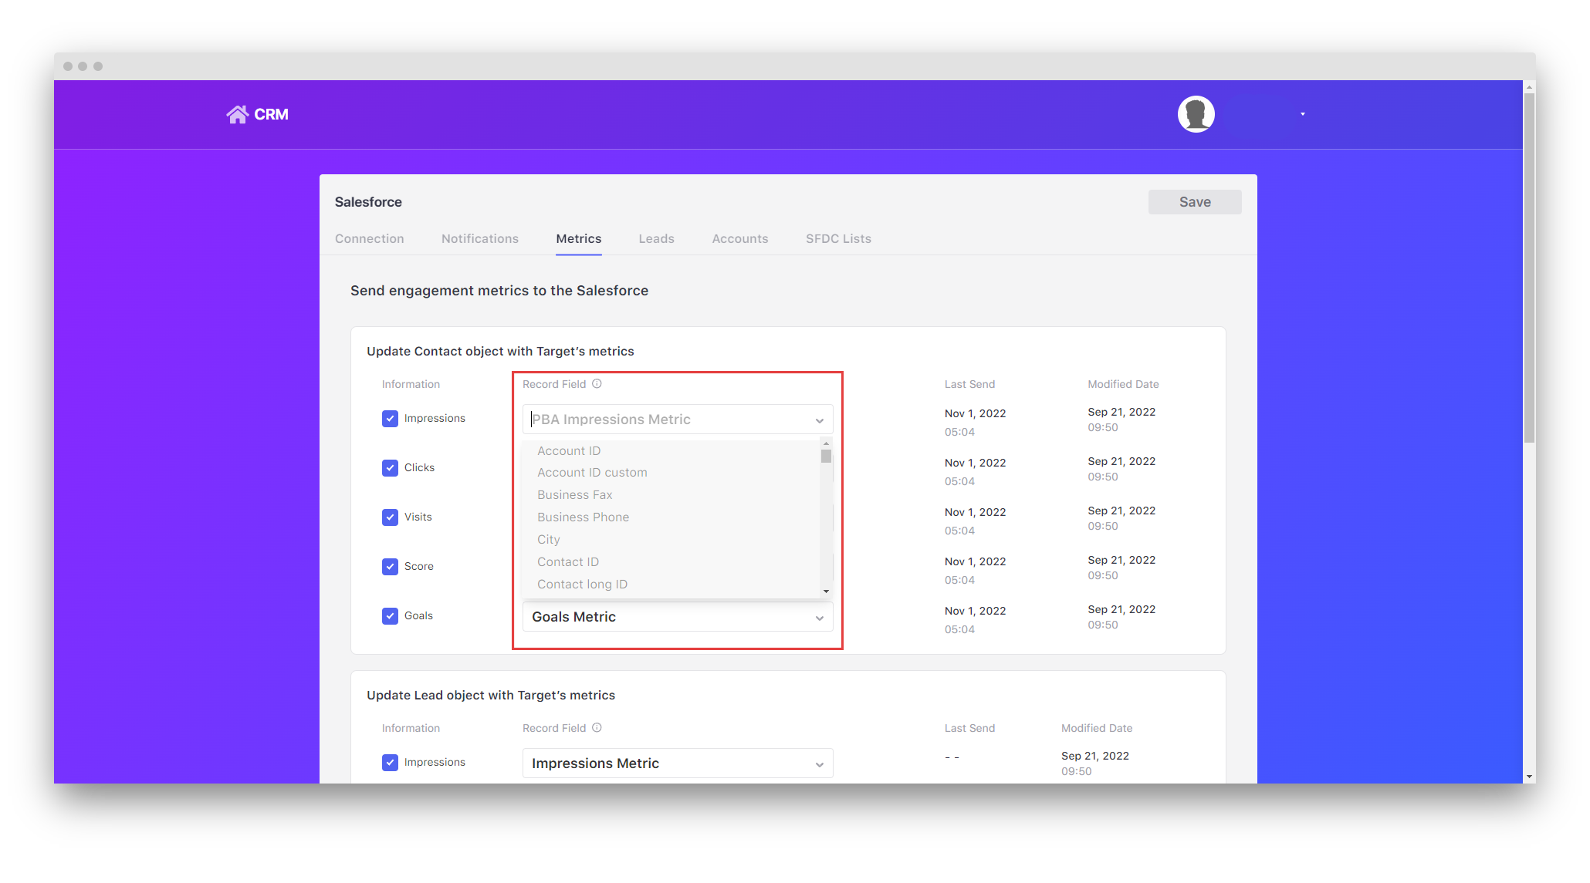Screen dimensions: 1590x883
Task: Open the user avatar profile picture
Action: pos(1196,114)
